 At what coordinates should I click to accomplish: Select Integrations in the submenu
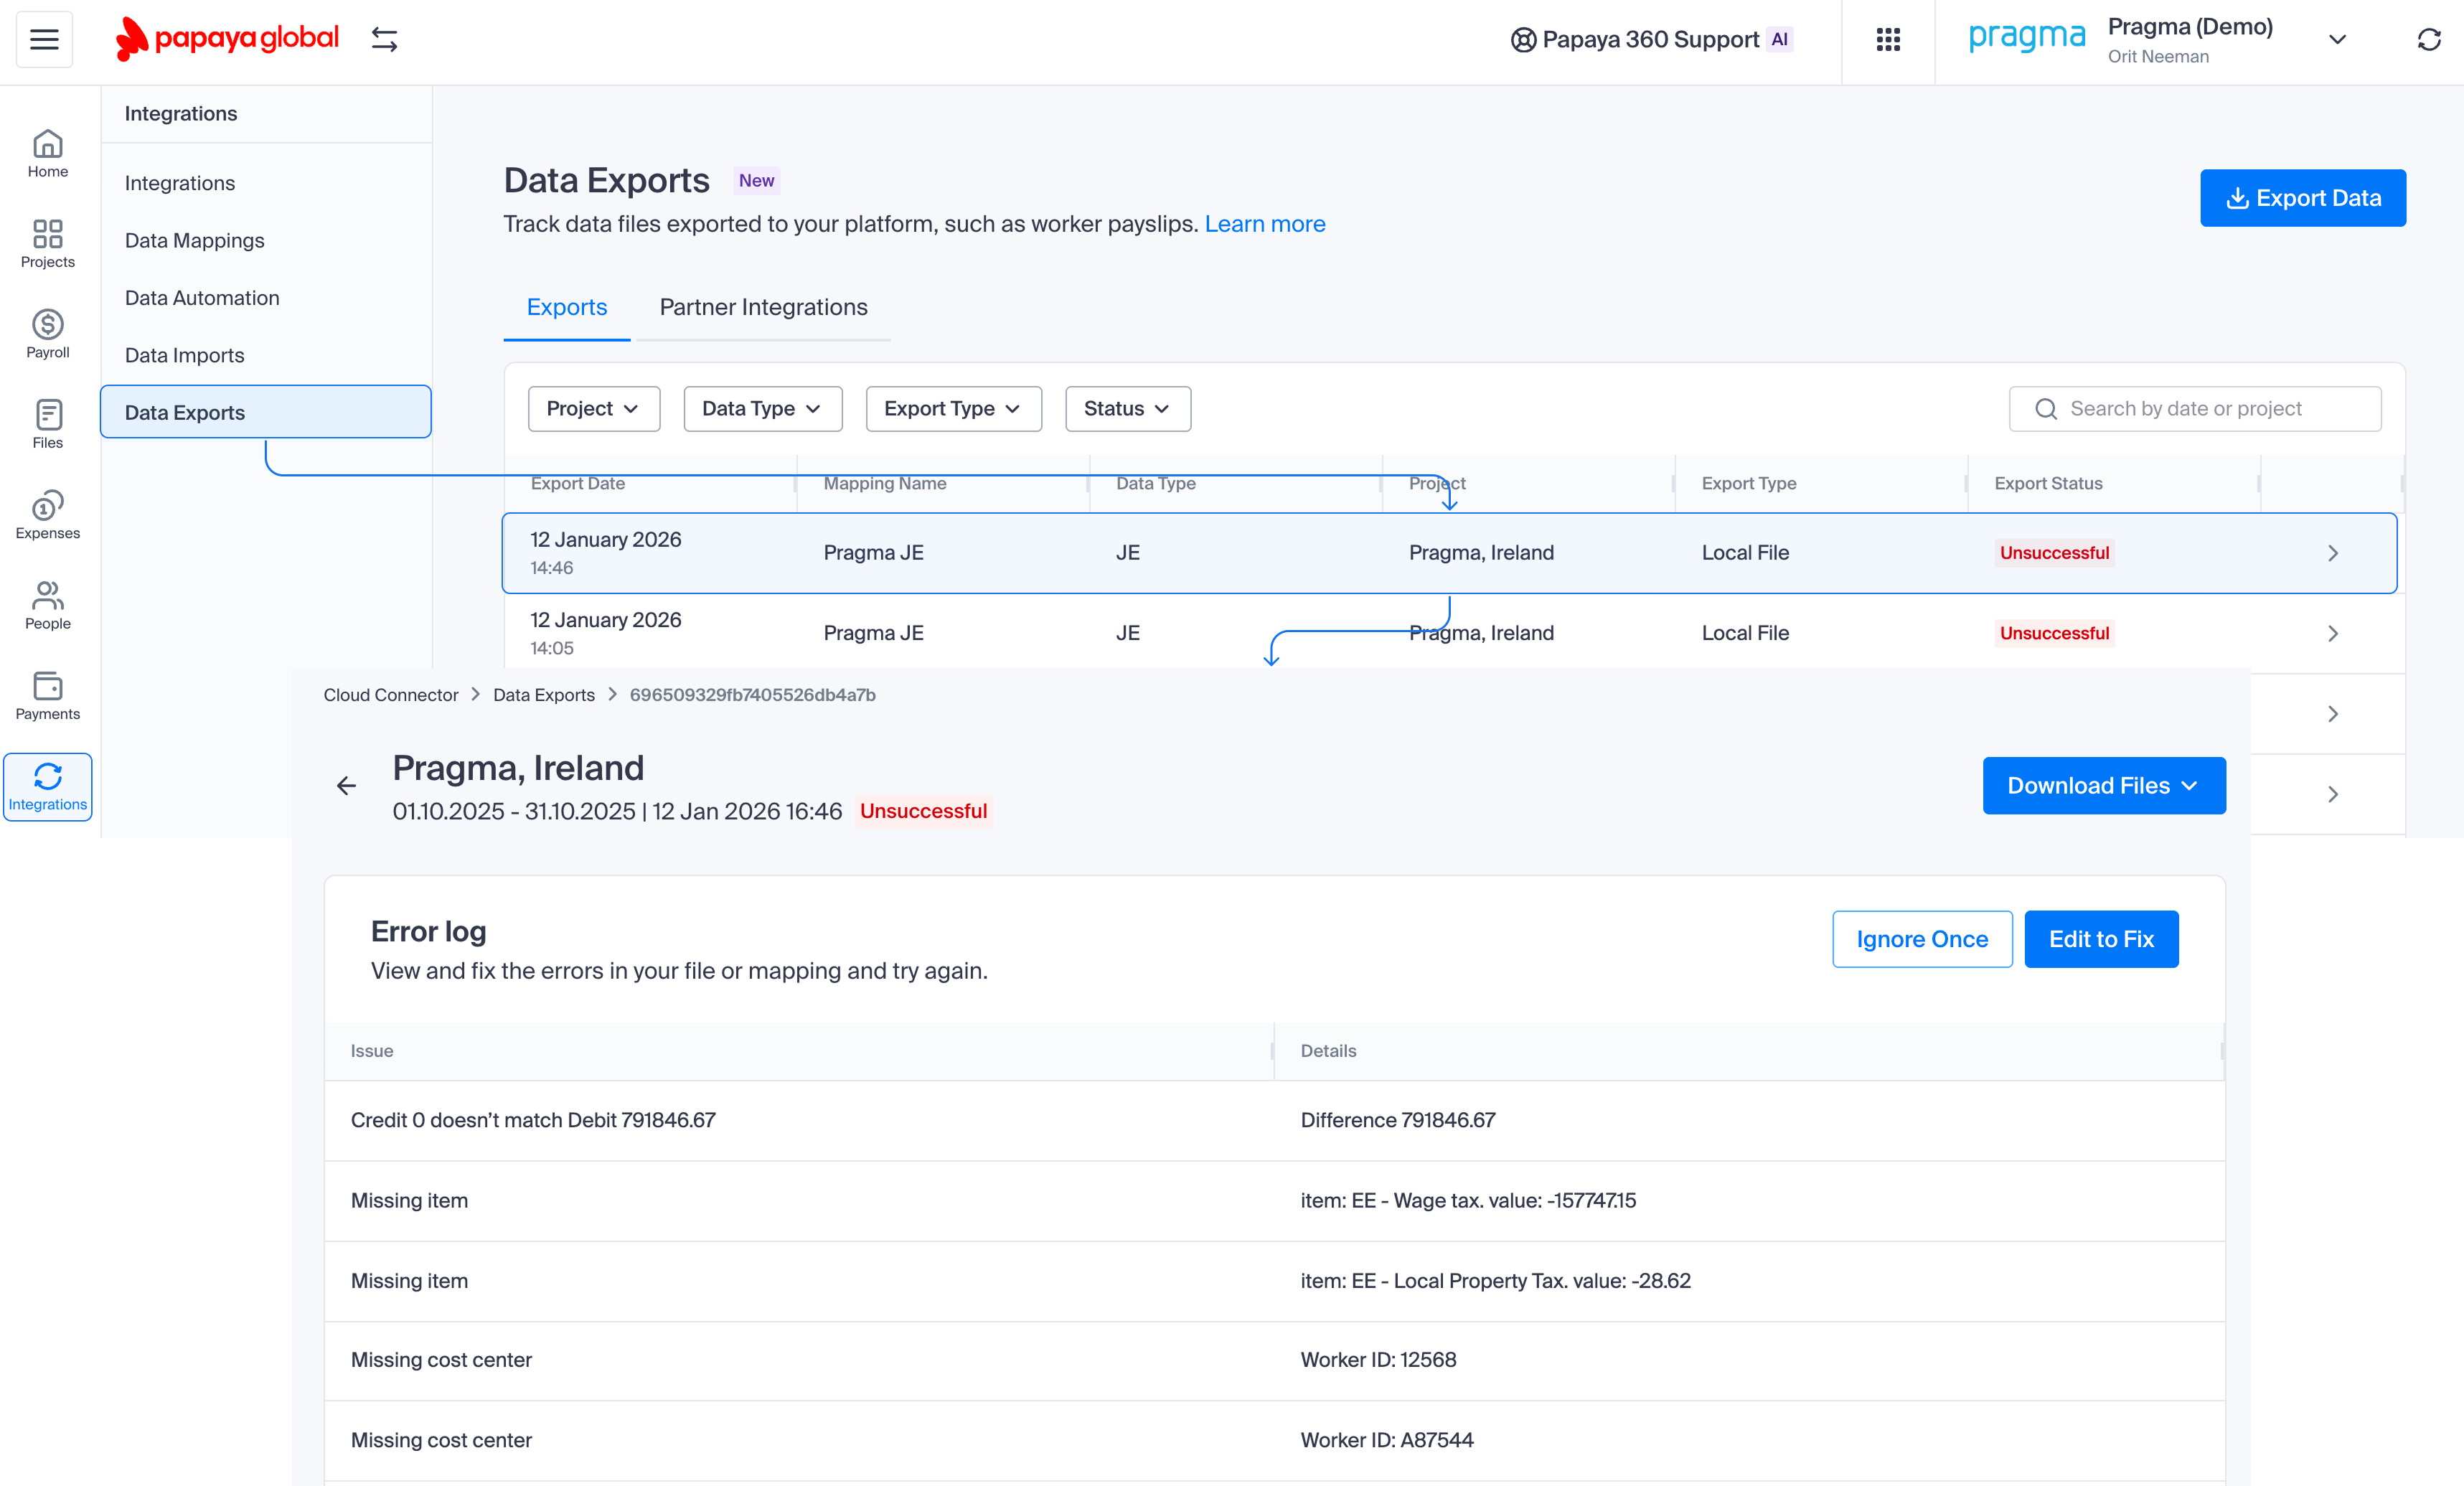[x=179, y=183]
